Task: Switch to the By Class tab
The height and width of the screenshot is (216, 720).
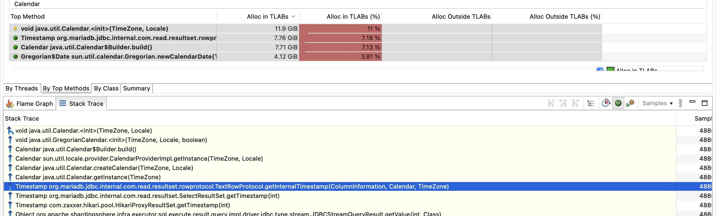Action: pos(106,88)
